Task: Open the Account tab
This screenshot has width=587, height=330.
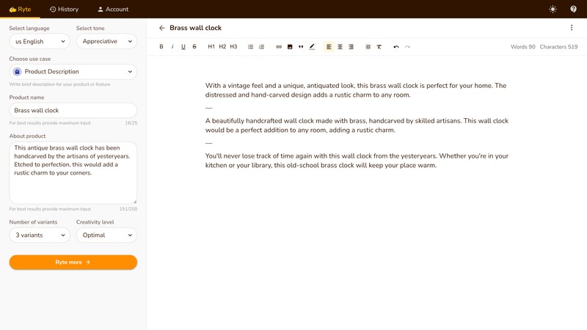Action: pyautogui.click(x=113, y=10)
